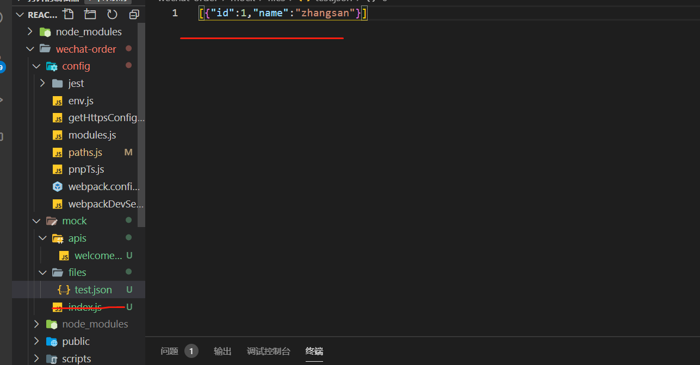Open the webpack.confi... file
The width and height of the screenshot is (700, 365).
click(104, 187)
